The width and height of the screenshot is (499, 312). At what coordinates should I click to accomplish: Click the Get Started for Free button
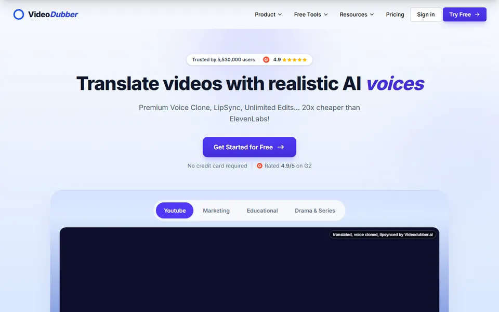(249, 147)
